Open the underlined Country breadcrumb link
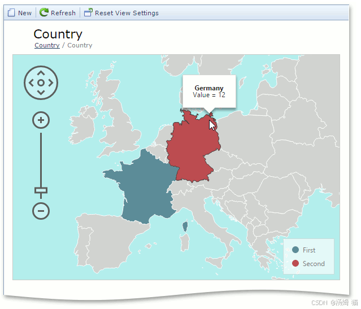Screen dimensions: 361x309 point(47,45)
